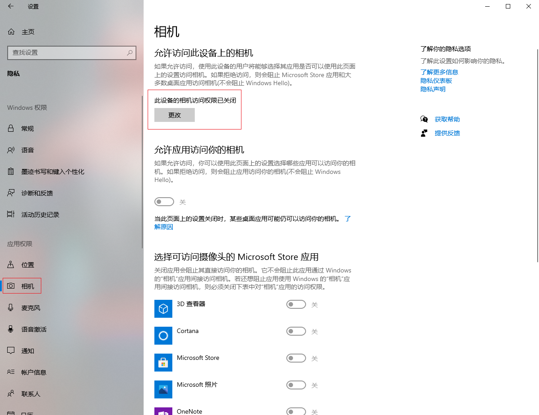This screenshot has height=415, width=539.
Task: Open the 隐私仪表板 link
Action: coord(436,81)
